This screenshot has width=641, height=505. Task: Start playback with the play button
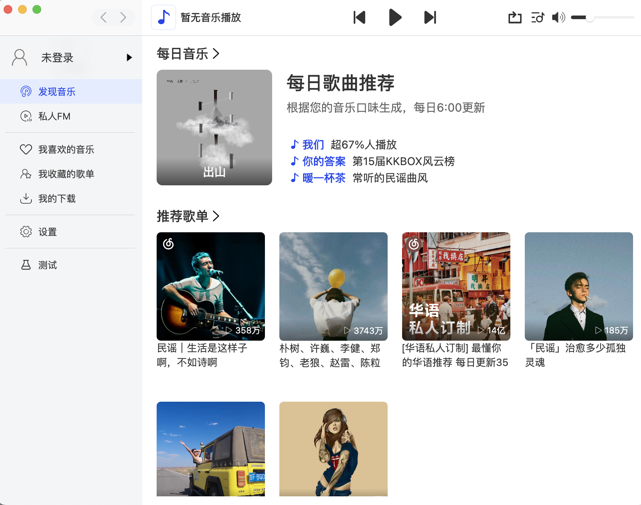[395, 17]
